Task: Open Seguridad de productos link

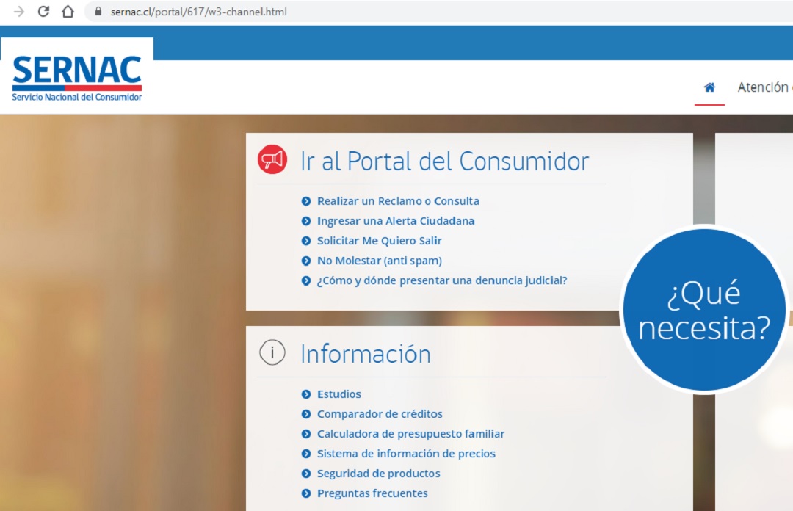Action: [379, 474]
